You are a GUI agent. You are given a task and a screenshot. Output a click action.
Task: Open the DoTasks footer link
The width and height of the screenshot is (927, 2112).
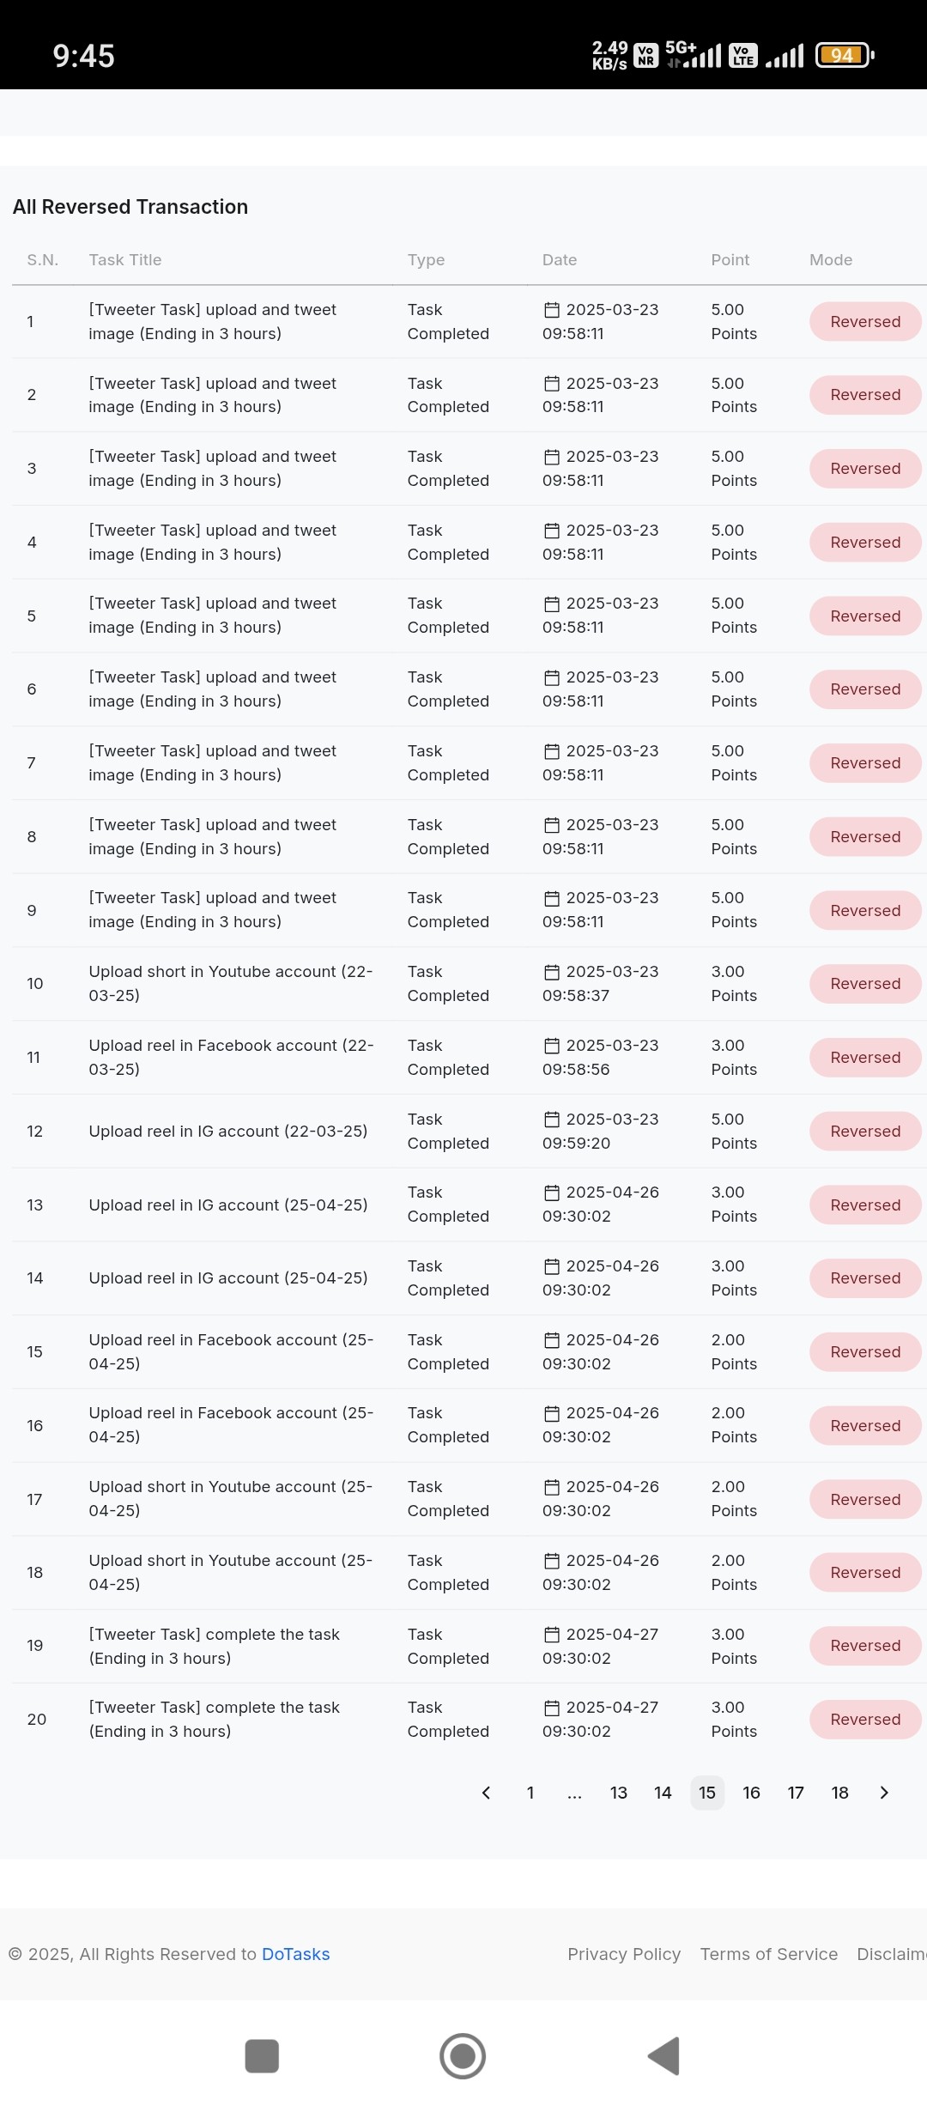[x=296, y=1954]
